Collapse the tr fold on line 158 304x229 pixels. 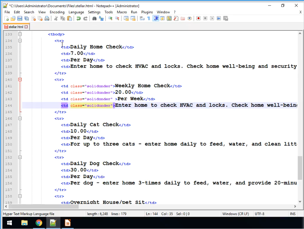(x=20, y=196)
